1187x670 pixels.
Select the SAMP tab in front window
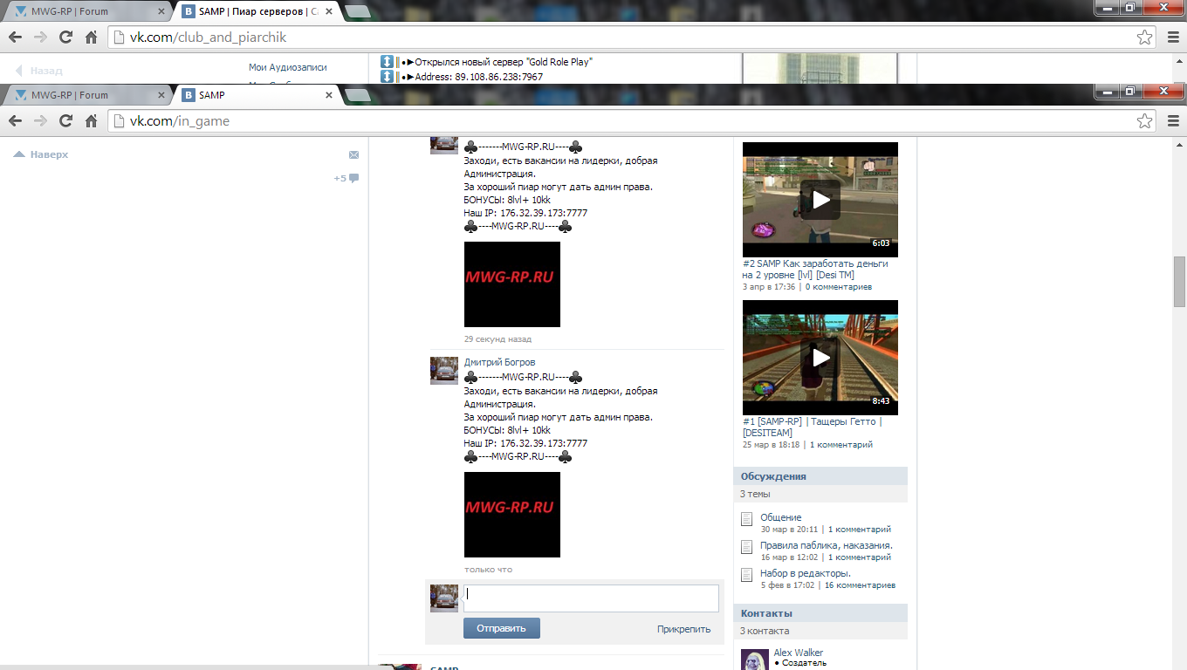click(258, 95)
